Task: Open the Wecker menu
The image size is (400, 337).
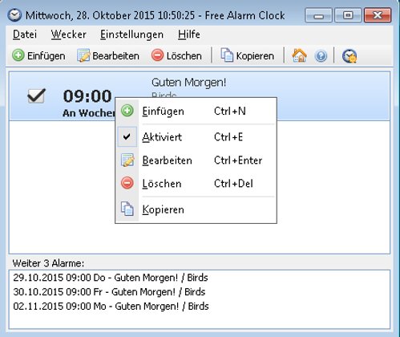Action: click(x=69, y=35)
